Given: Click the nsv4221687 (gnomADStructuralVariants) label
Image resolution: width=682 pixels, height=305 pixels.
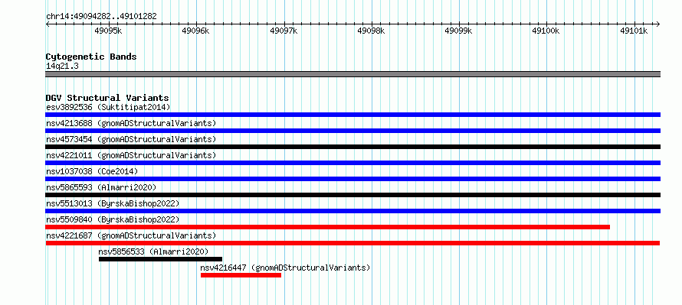Looking at the screenshot, I should click(131, 235).
